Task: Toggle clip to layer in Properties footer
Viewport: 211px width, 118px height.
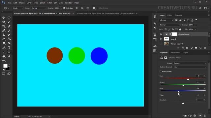Action: pyautogui.click(x=185, y=116)
